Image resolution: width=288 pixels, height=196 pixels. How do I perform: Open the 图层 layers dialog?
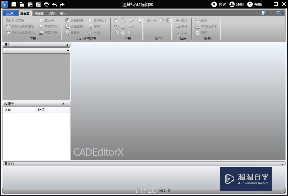[94, 27]
